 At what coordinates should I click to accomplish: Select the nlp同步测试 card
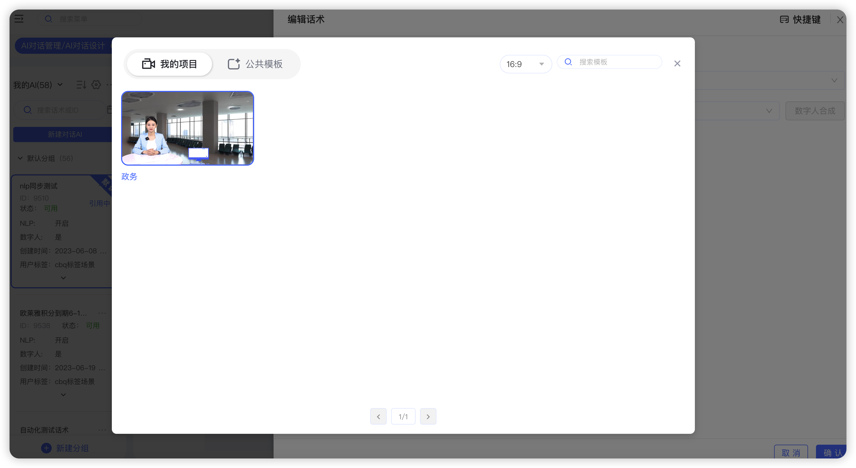62,231
